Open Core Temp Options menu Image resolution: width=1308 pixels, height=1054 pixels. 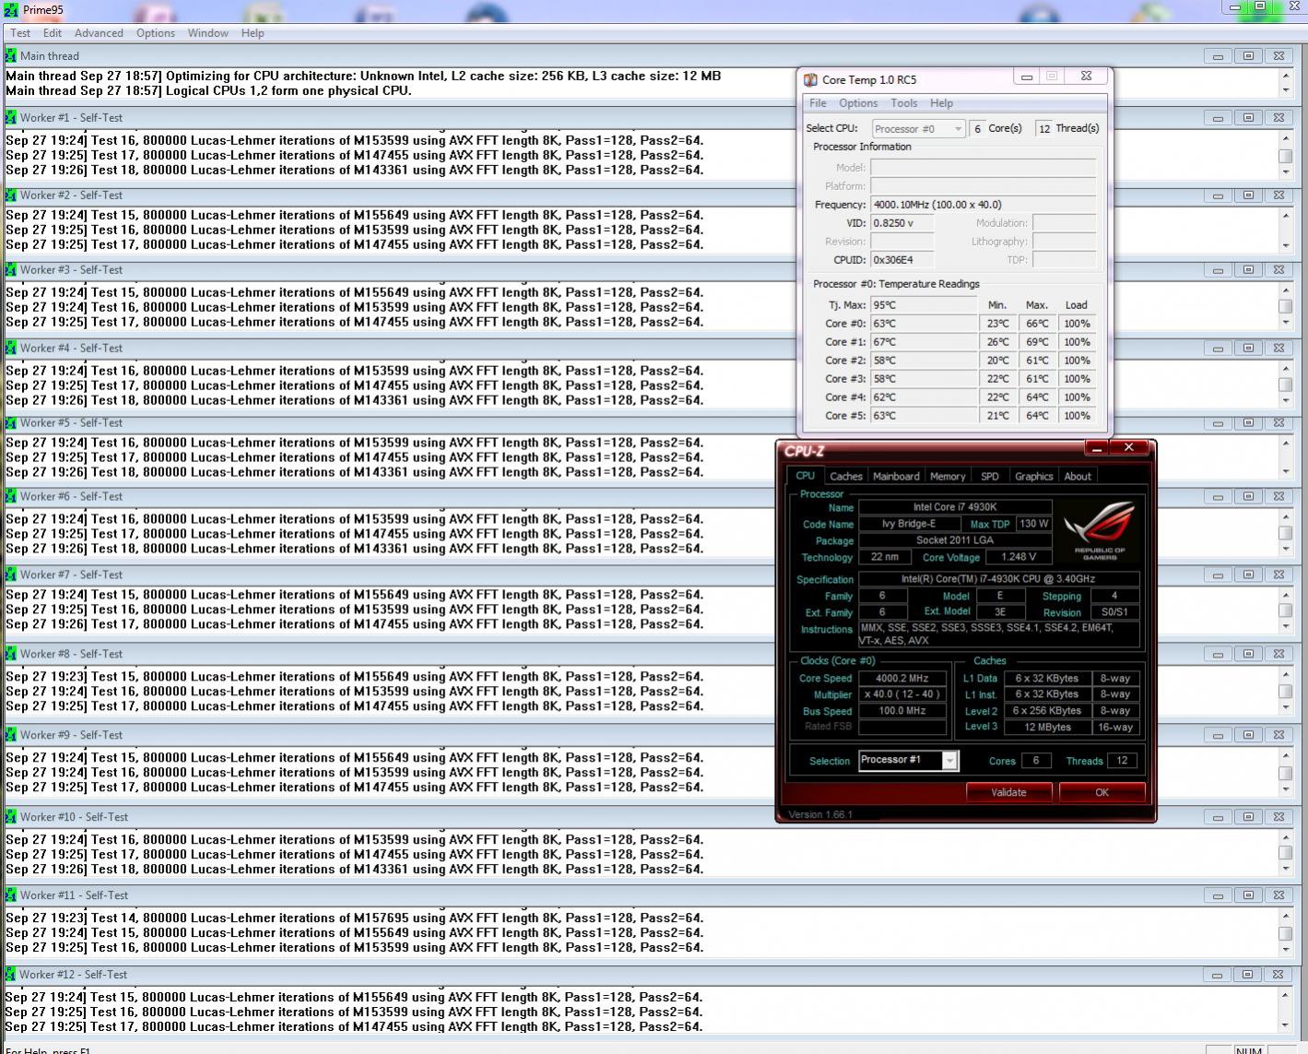click(858, 103)
